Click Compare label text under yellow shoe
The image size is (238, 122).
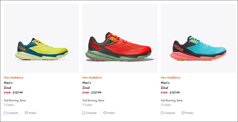[13, 113]
